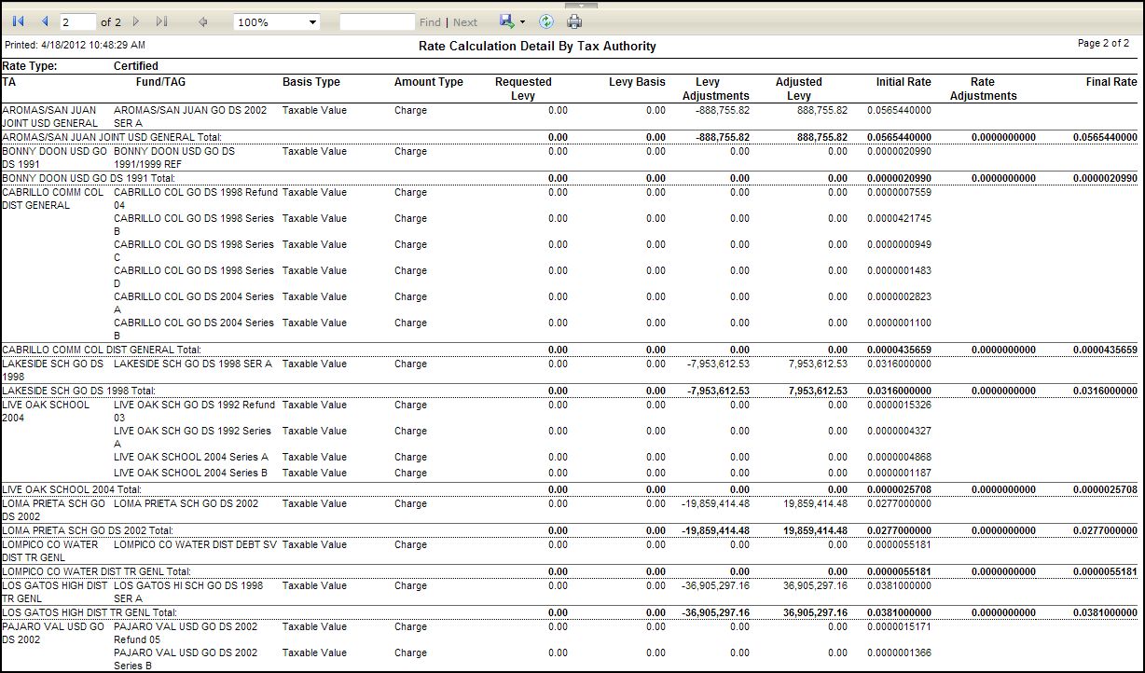Go to the previous report page
The width and height of the screenshot is (1145, 673).
[44, 21]
